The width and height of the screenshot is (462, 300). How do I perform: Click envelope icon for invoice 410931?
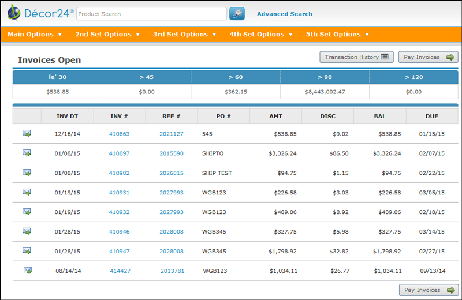[27, 192]
